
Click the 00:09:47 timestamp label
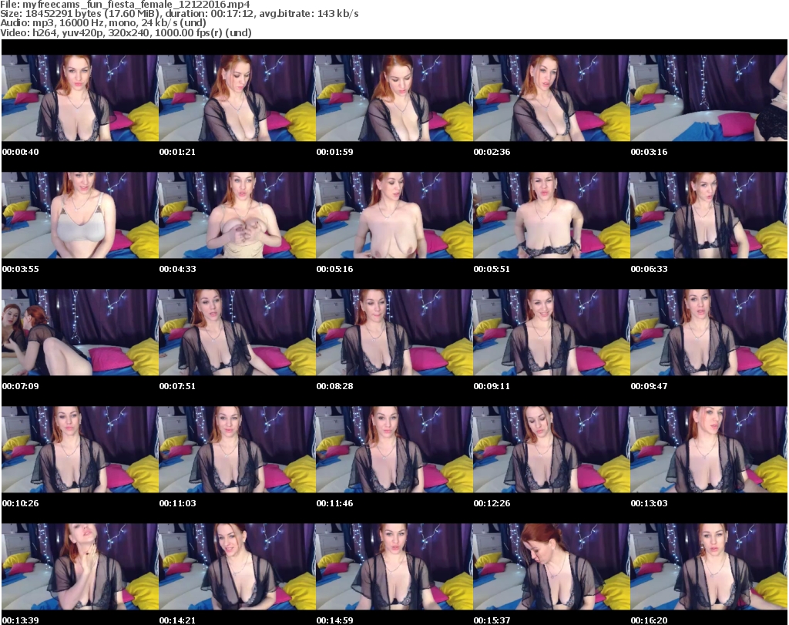tap(649, 386)
